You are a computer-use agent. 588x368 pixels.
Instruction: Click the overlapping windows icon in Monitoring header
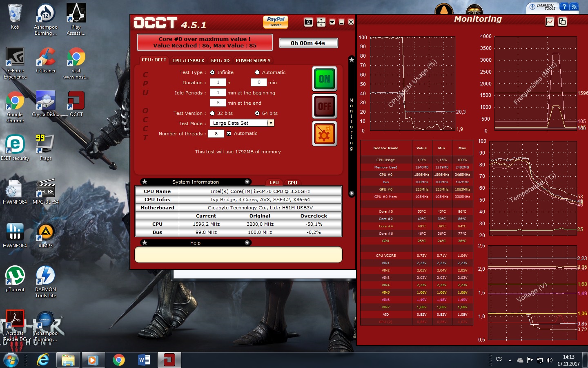pyautogui.click(x=563, y=22)
